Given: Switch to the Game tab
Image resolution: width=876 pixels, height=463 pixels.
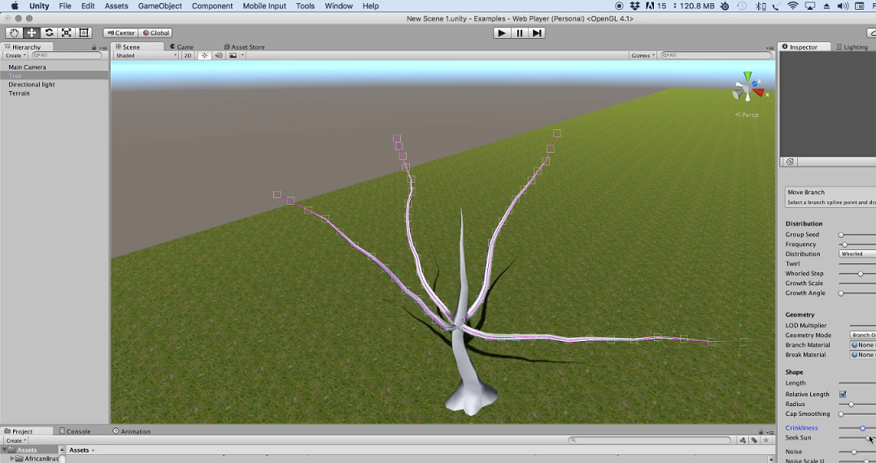Looking at the screenshot, I should (x=182, y=47).
